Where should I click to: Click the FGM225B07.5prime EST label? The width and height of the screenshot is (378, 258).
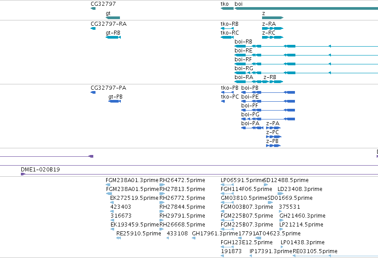tap(247, 216)
